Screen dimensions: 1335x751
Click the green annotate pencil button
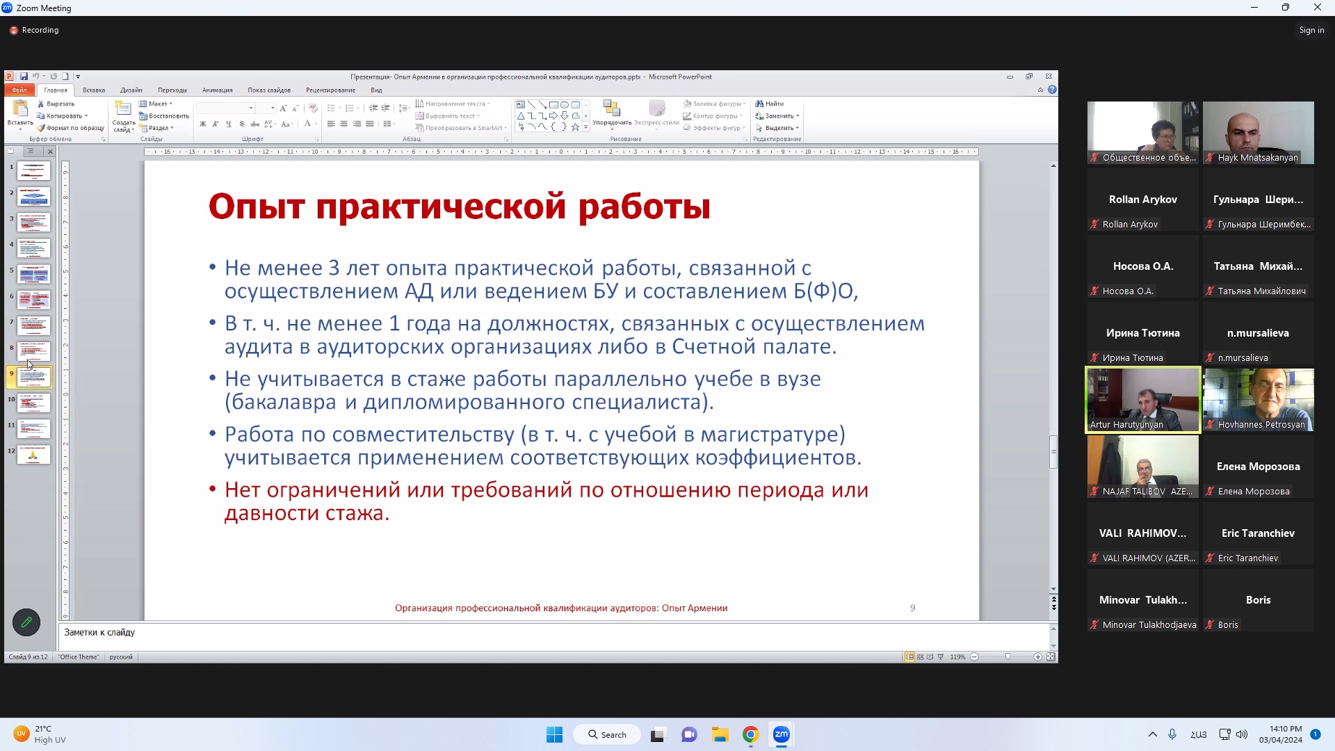coord(26,622)
